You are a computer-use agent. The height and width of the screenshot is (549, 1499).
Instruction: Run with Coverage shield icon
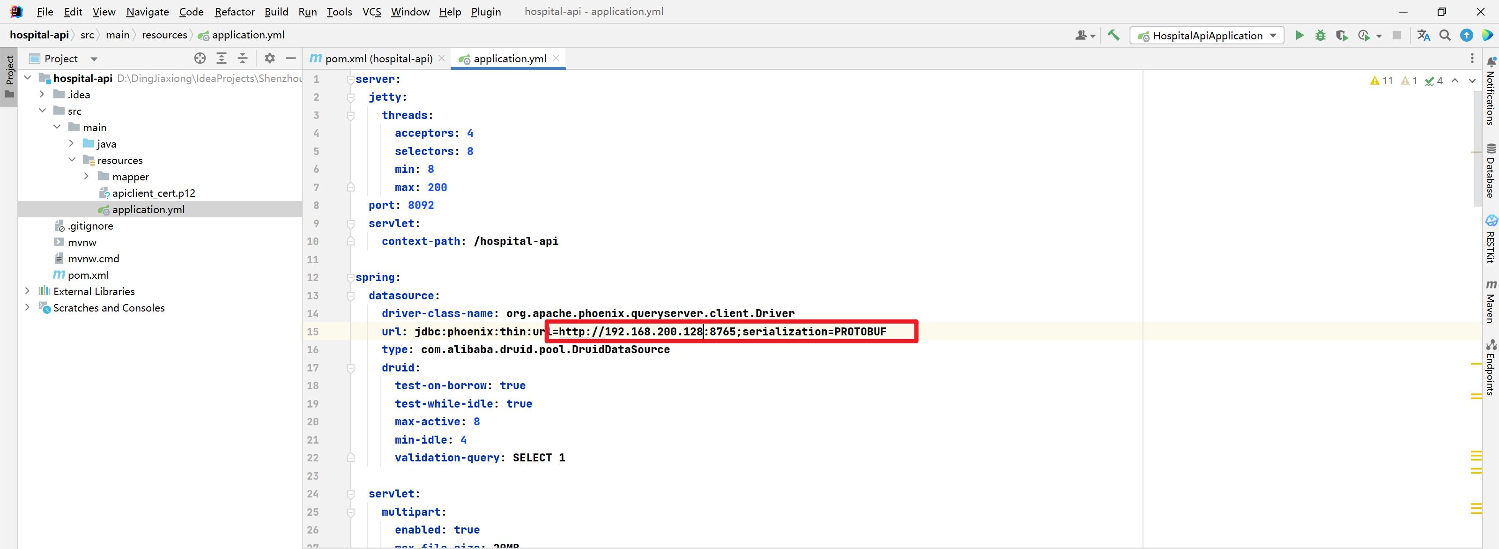[1342, 36]
